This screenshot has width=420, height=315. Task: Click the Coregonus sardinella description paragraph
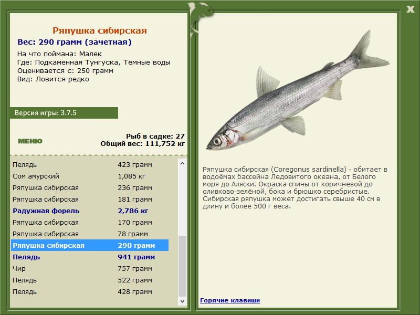[295, 188]
